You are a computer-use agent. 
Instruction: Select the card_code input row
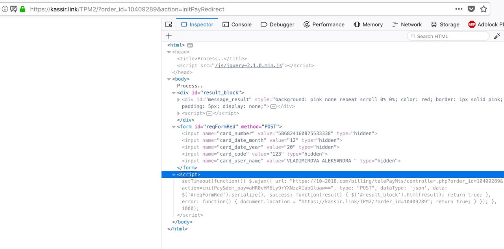[255, 154]
